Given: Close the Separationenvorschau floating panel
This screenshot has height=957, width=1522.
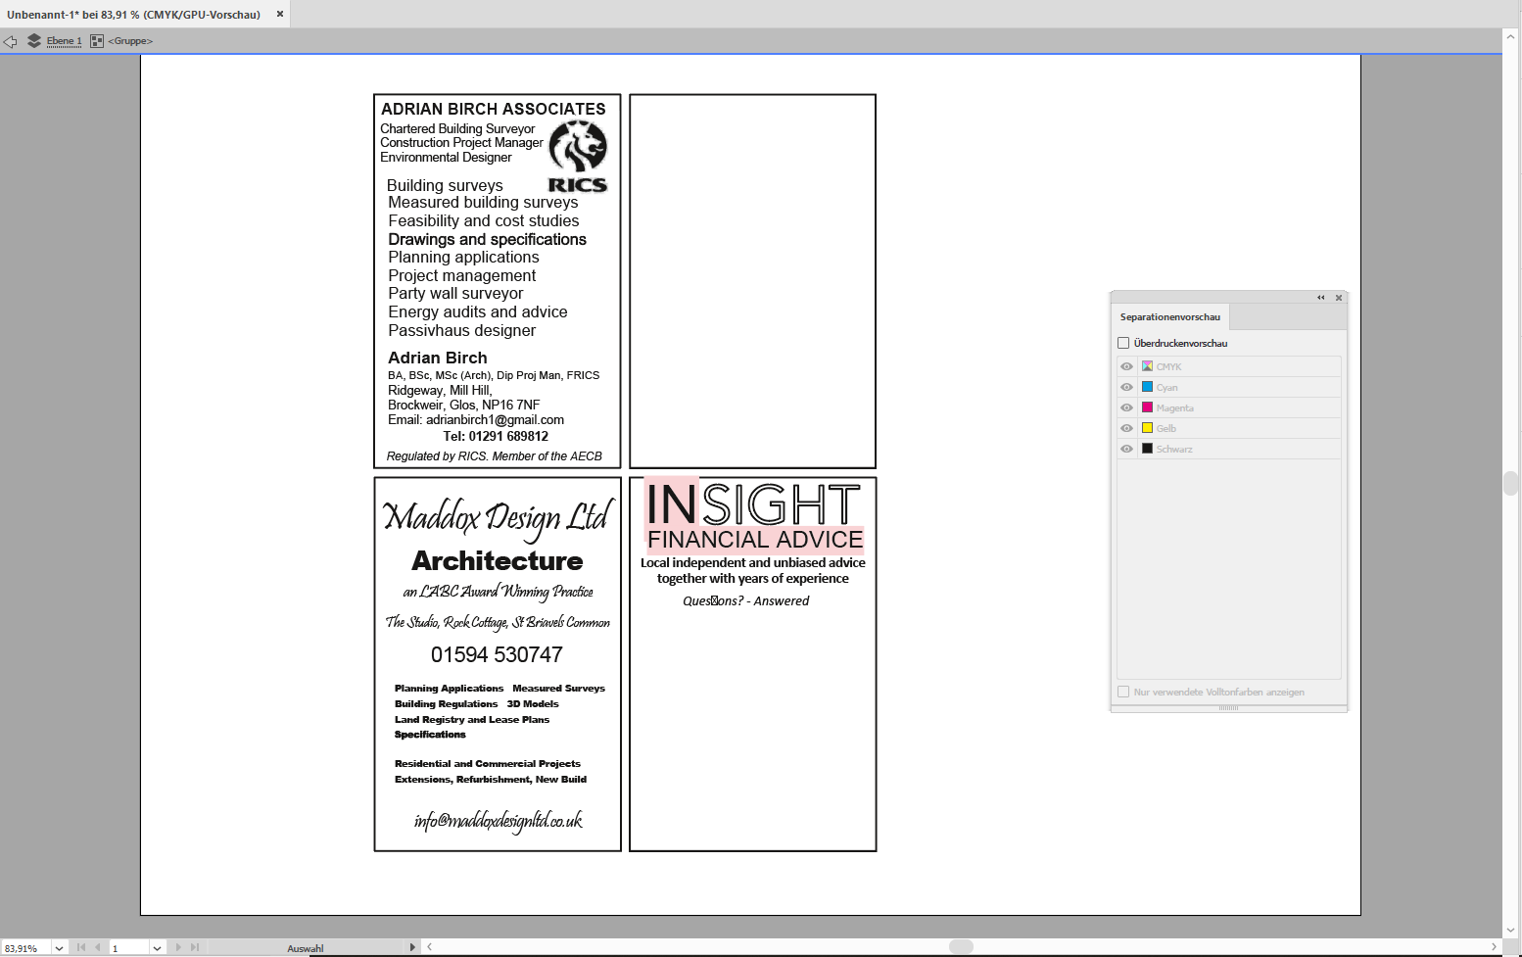Looking at the screenshot, I should 1339,298.
